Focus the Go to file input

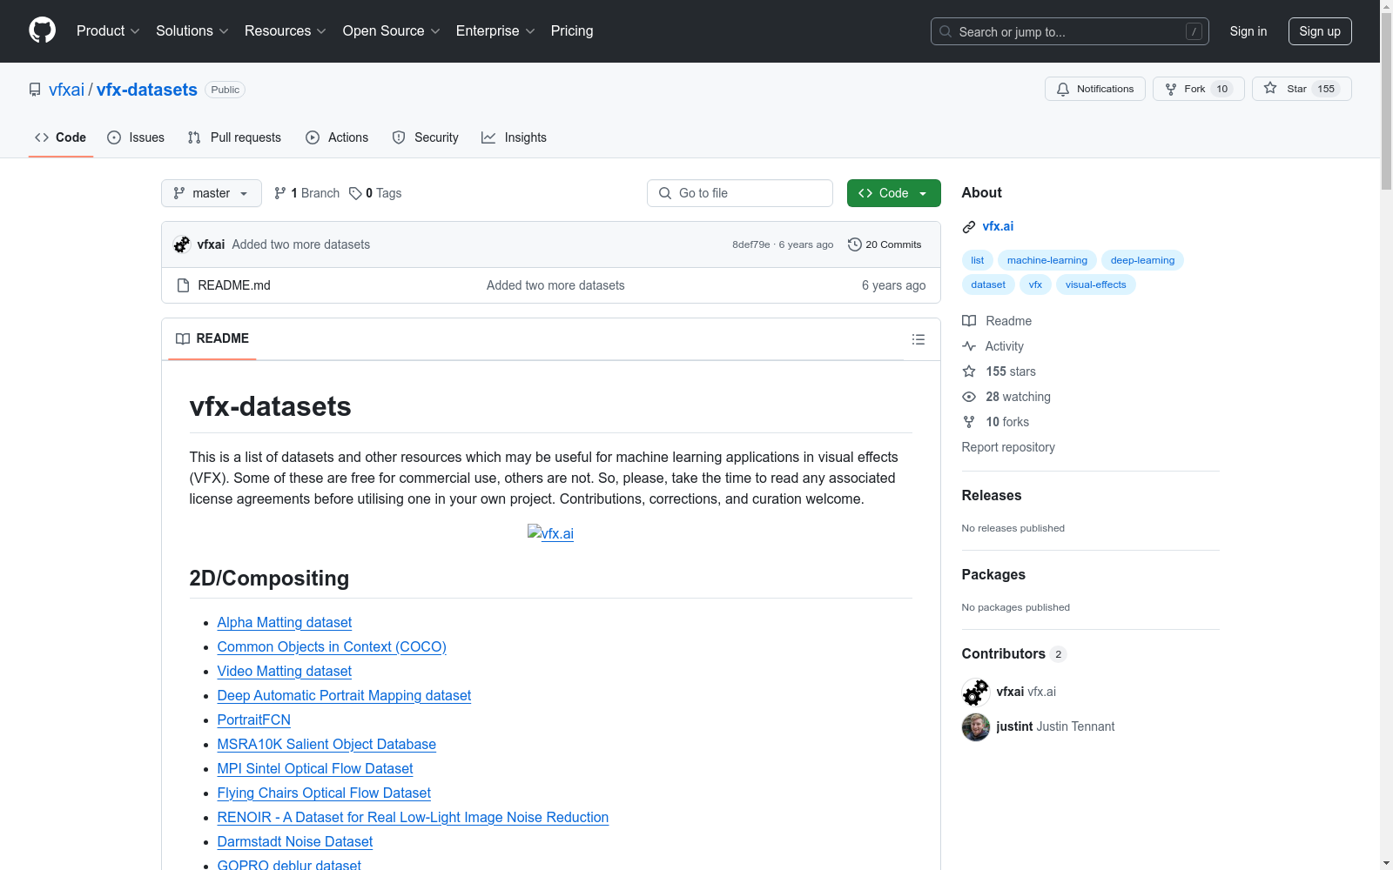point(740,193)
